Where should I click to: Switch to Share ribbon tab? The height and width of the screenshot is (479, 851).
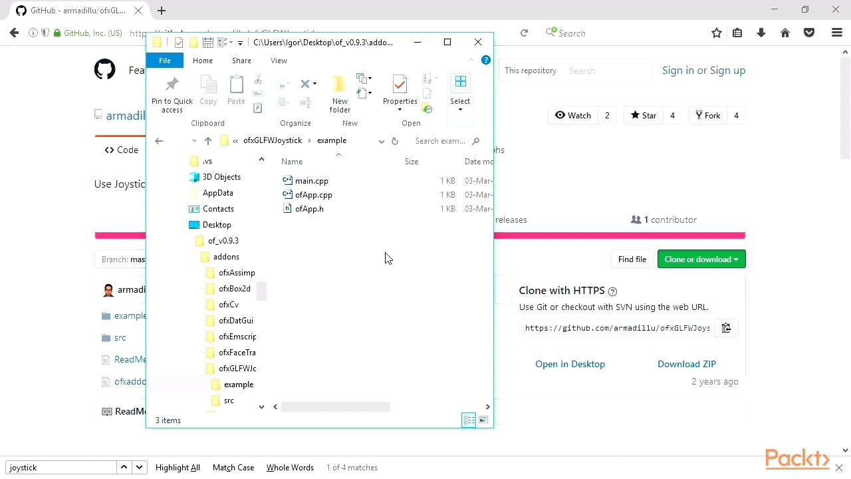coord(241,61)
